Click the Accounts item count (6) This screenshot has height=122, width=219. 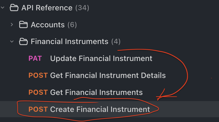pos(72,25)
